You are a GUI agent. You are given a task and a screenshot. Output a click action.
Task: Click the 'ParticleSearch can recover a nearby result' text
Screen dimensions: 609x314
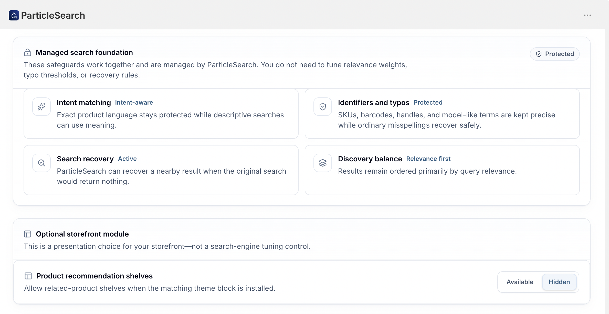tap(172, 176)
